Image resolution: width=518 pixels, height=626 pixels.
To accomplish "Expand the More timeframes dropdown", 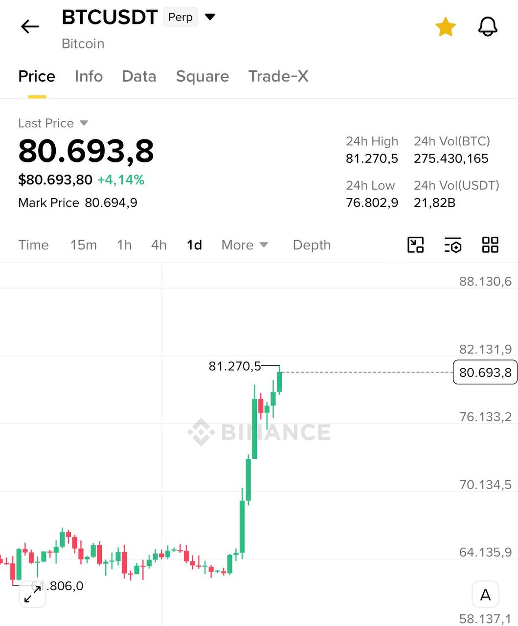I will (x=245, y=245).
